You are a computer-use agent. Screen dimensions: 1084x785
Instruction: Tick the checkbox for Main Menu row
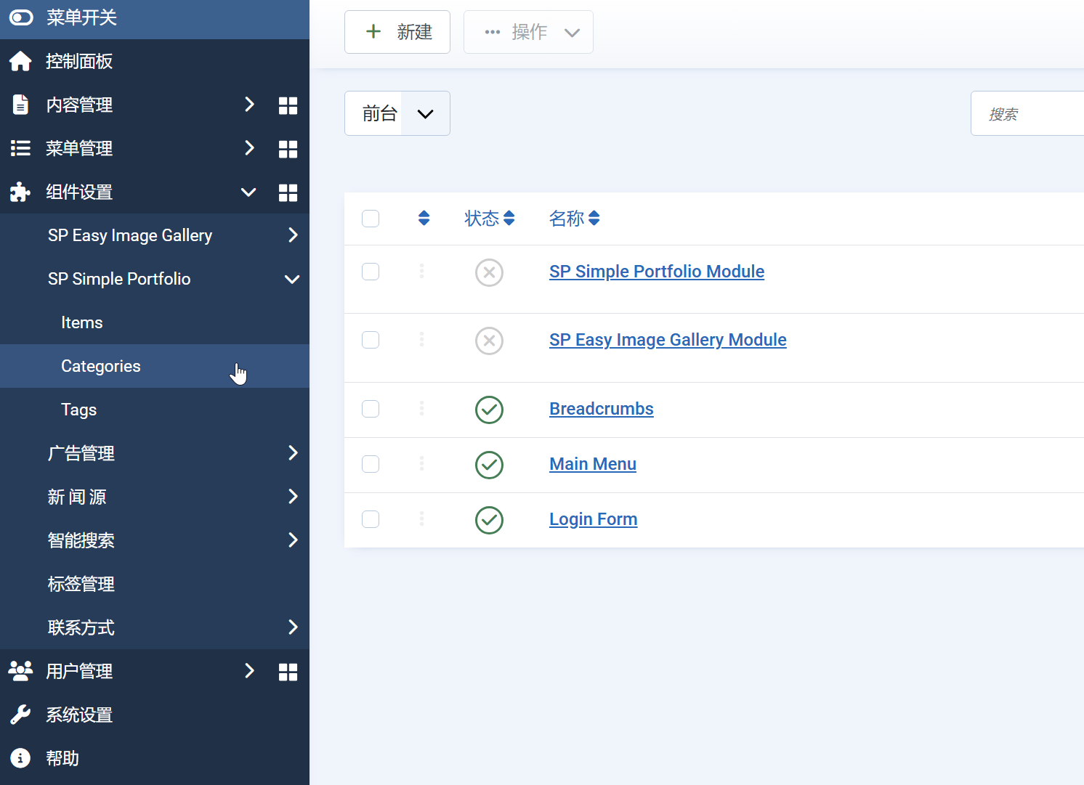tap(371, 464)
